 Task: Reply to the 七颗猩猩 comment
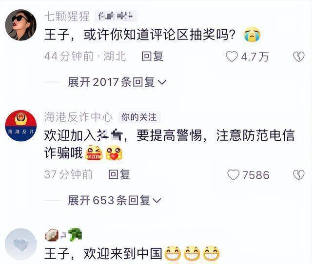pyautogui.click(x=153, y=57)
